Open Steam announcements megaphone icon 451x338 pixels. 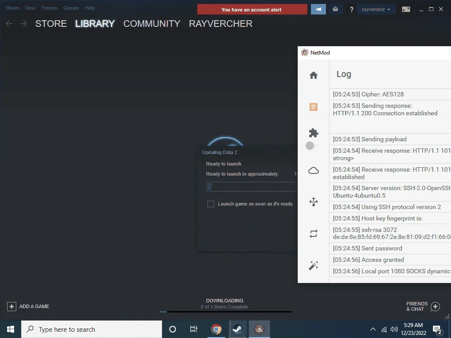coord(318,9)
